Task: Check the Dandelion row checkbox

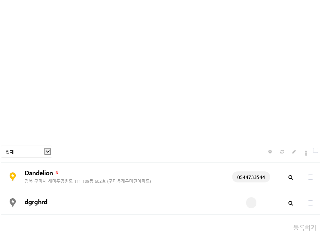Action: [310, 177]
